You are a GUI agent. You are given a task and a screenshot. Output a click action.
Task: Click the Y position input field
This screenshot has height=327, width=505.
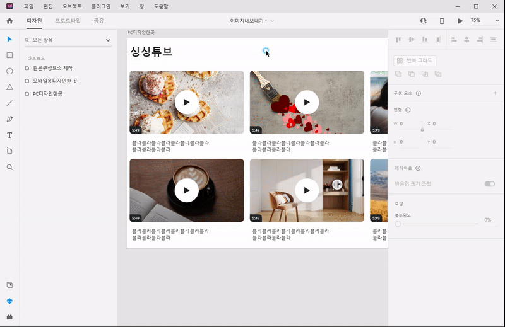tap(442, 142)
